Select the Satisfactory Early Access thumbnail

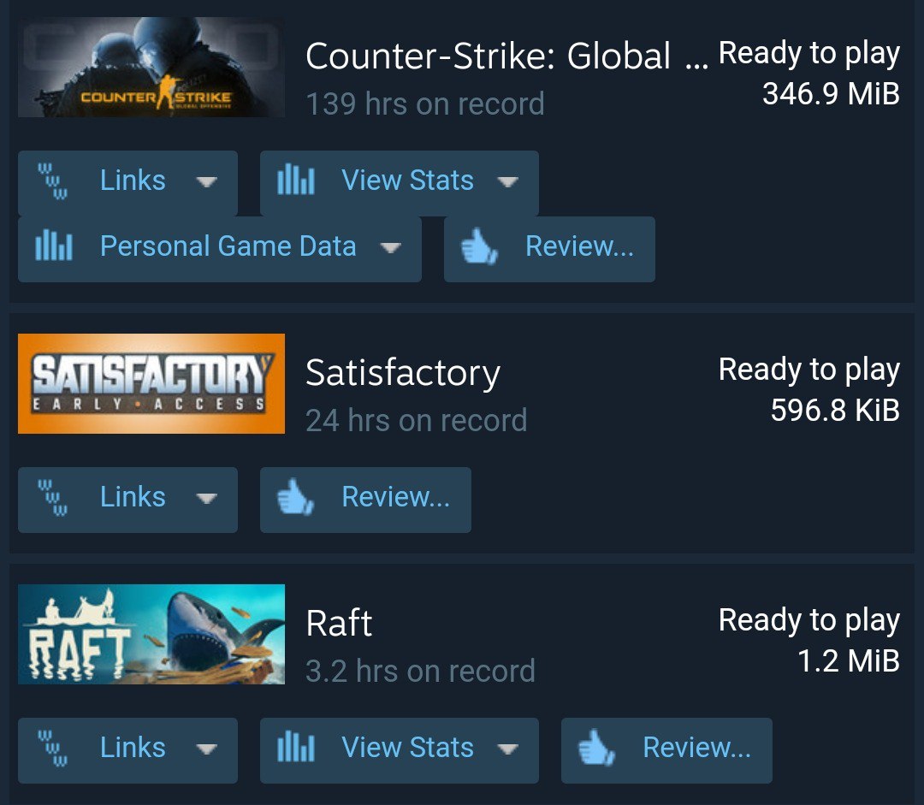click(151, 383)
